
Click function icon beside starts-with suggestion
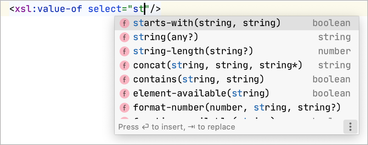[x=125, y=23]
